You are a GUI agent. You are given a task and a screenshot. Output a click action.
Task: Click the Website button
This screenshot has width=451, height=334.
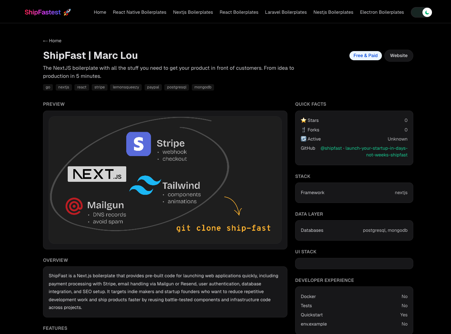[x=398, y=55]
